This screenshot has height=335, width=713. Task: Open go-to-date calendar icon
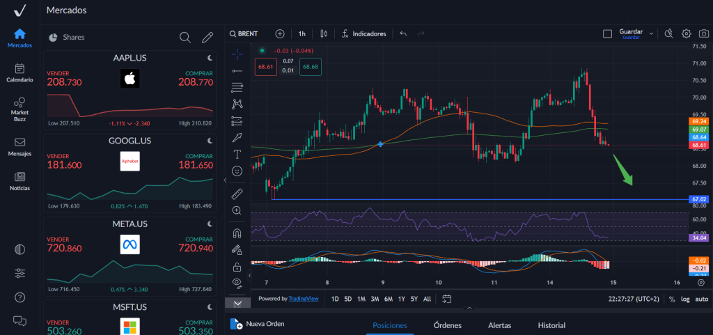point(447,299)
